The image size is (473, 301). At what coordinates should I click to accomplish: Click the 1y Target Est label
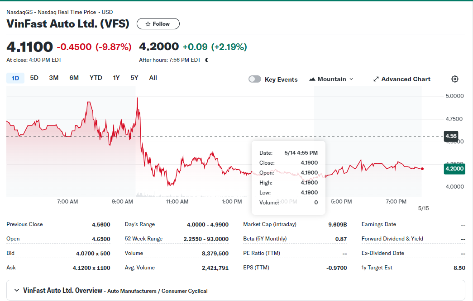pos(377,268)
